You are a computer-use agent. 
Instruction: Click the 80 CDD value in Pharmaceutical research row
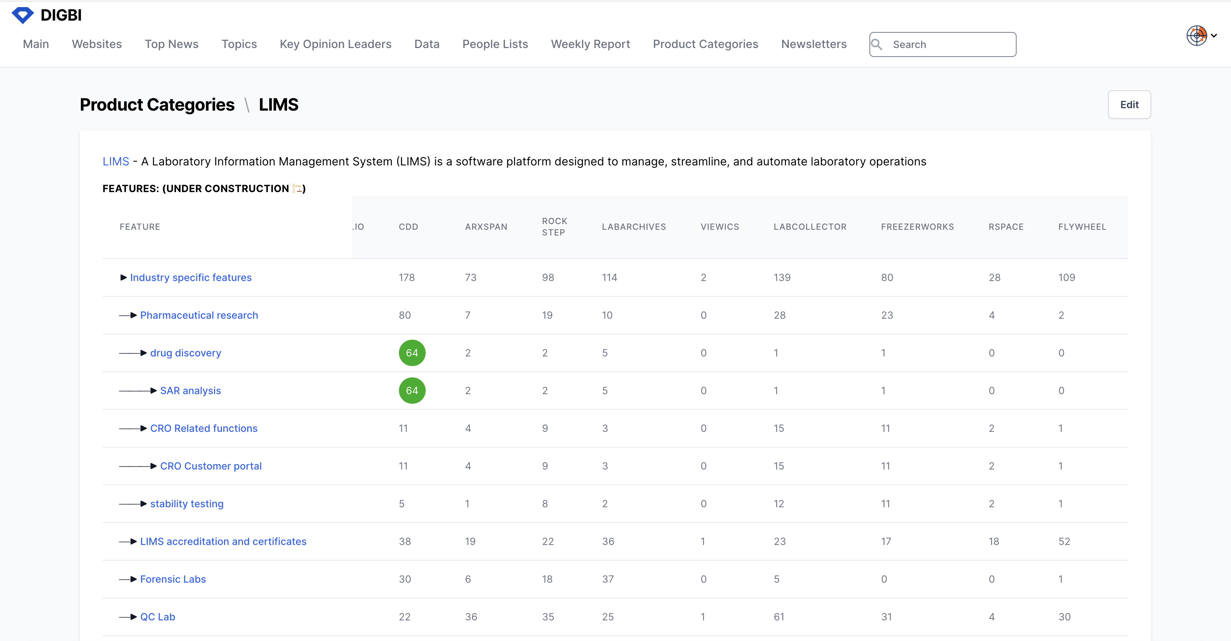pyautogui.click(x=405, y=315)
